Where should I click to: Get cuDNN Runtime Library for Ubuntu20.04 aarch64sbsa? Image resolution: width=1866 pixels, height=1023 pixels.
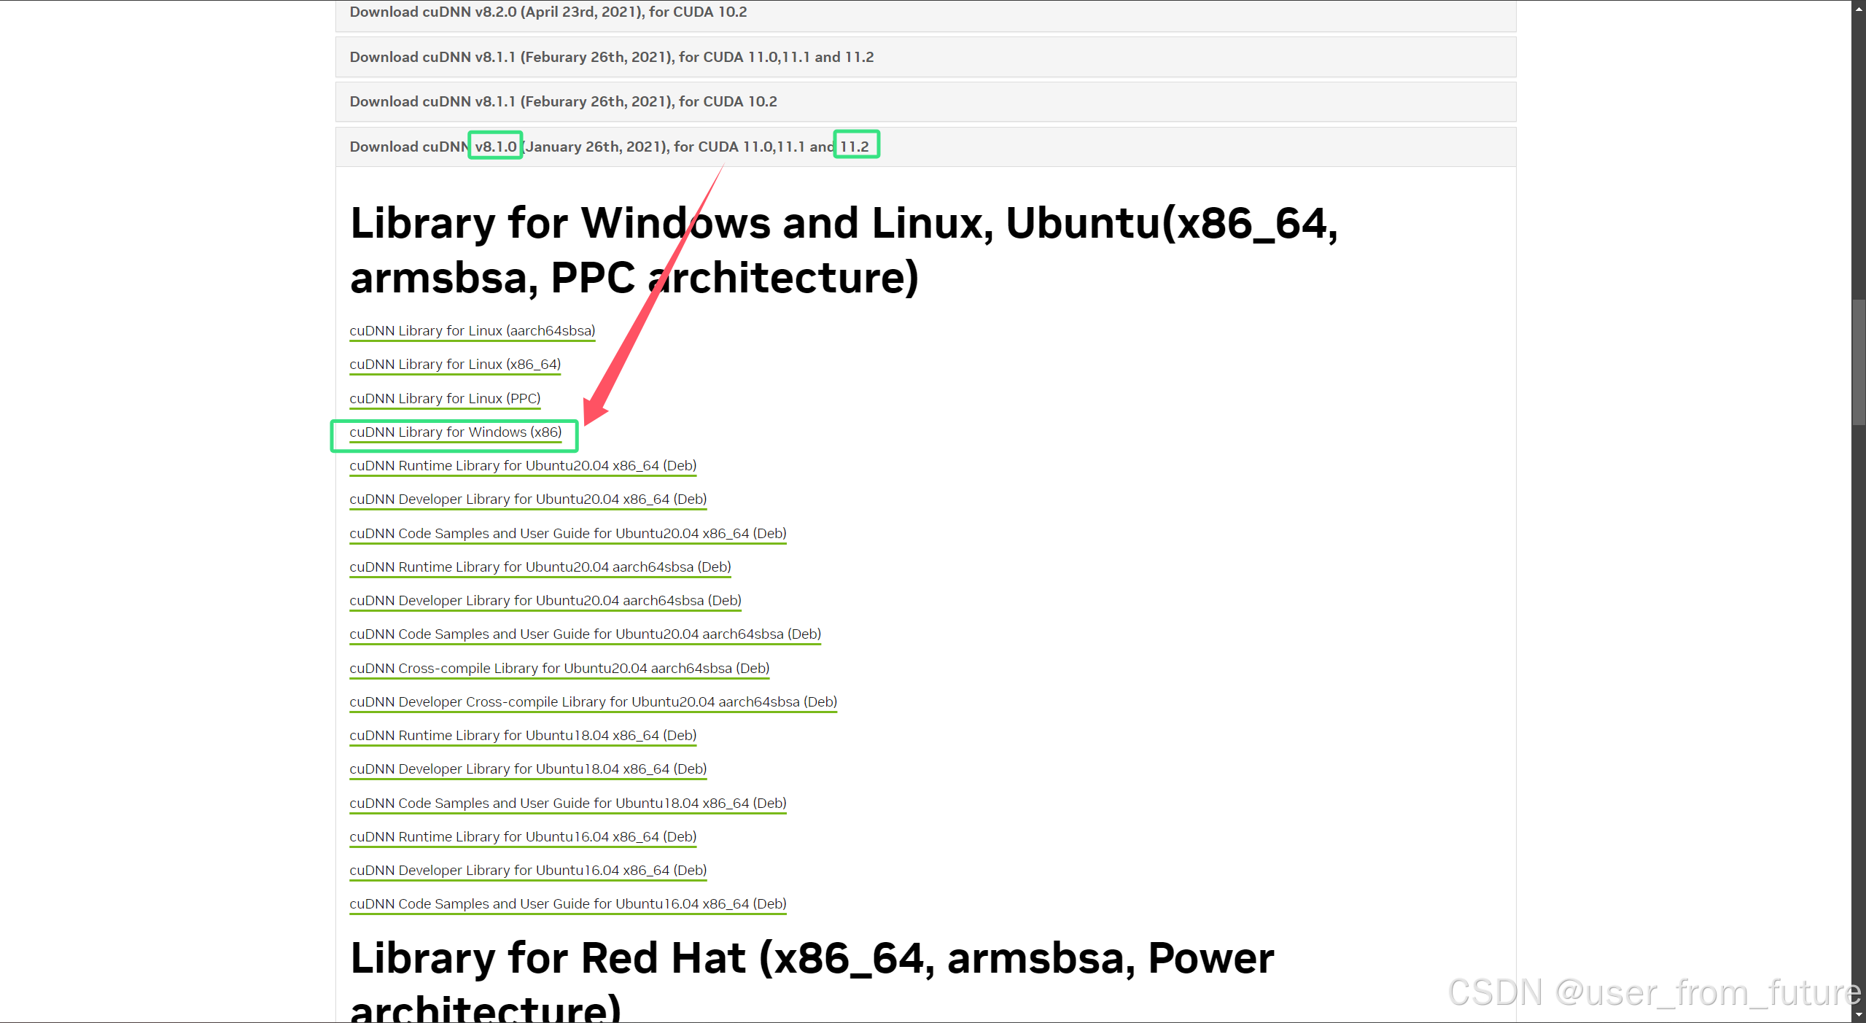coord(540,567)
